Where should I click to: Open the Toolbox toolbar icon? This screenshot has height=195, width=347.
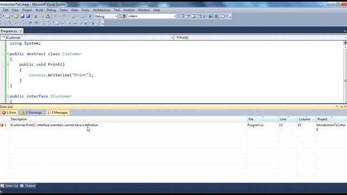(205, 16)
